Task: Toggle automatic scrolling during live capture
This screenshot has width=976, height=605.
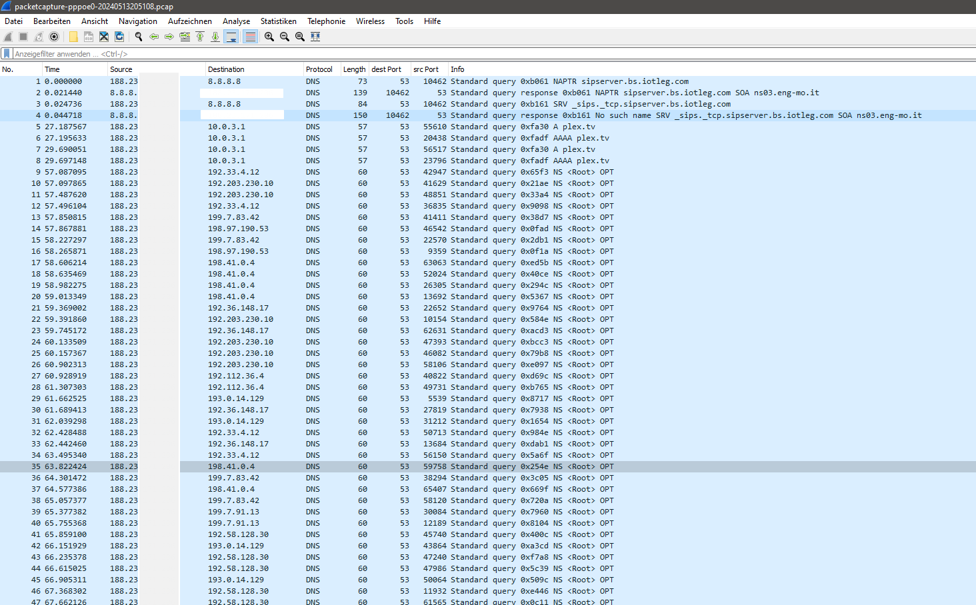Action: coord(231,37)
